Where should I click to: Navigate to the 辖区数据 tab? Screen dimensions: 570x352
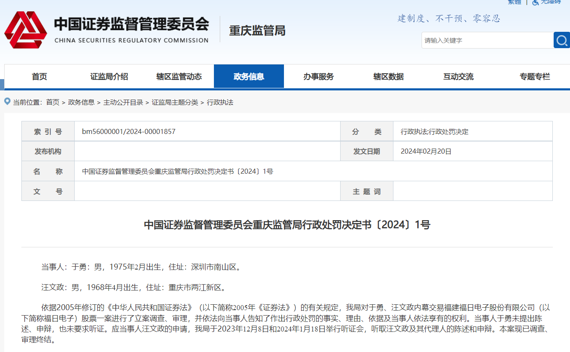tap(388, 77)
